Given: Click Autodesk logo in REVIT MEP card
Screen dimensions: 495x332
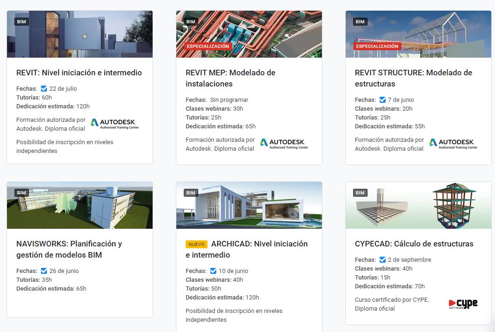Looking at the screenshot, I should [284, 144].
